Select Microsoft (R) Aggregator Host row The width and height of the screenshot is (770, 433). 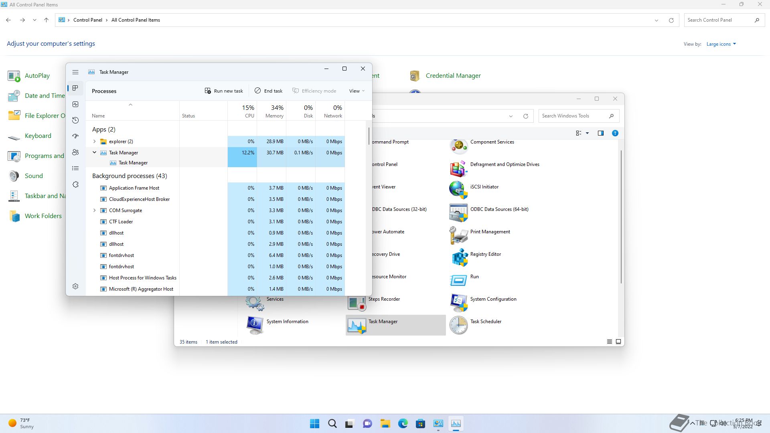(x=215, y=289)
